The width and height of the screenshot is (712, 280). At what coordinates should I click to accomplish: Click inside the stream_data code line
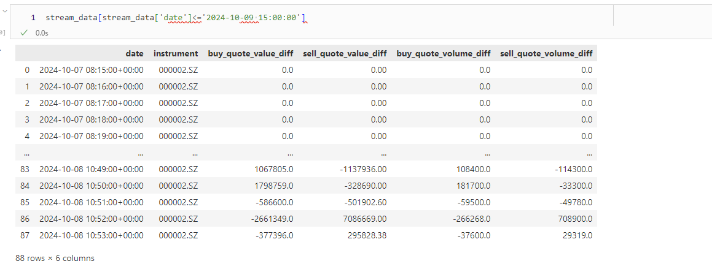pos(175,18)
